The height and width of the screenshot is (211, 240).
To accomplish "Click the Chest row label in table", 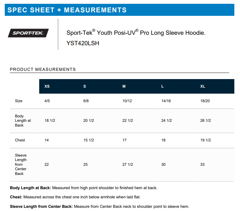I will pyautogui.click(x=20, y=140).
